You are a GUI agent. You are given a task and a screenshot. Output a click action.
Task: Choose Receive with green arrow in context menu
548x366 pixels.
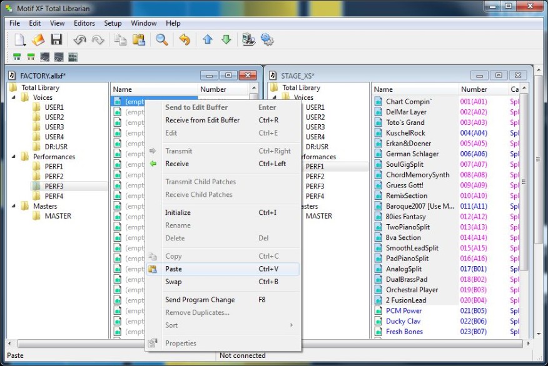[223, 164]
